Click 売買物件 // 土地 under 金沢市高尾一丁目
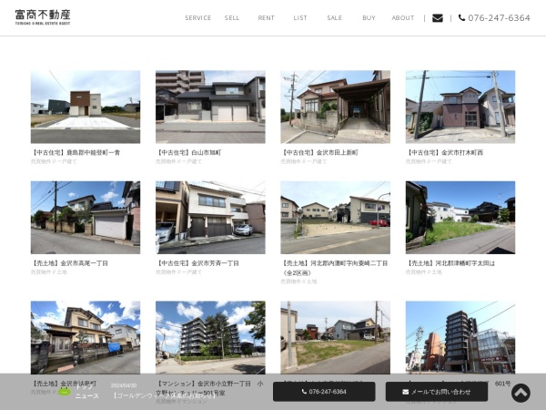This screenshot has width=546, height=410. click(x=49, y=272)
